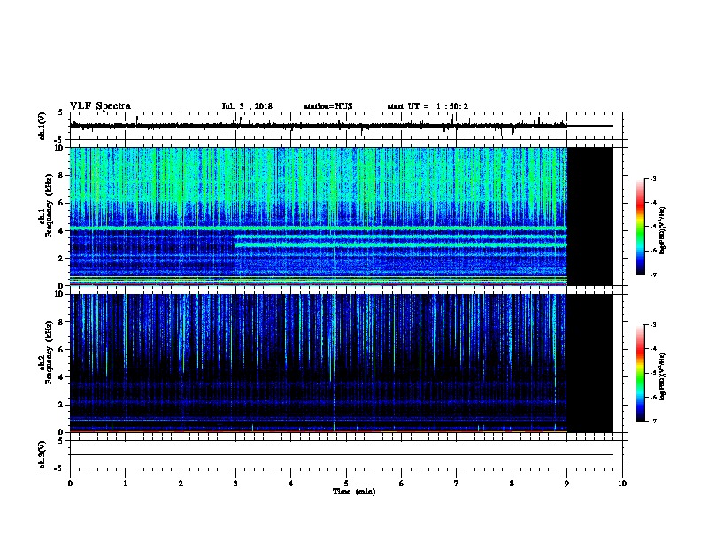
Task: Click the ch.2 spectrogram color scale bar
Action: [x=640, y=373]
